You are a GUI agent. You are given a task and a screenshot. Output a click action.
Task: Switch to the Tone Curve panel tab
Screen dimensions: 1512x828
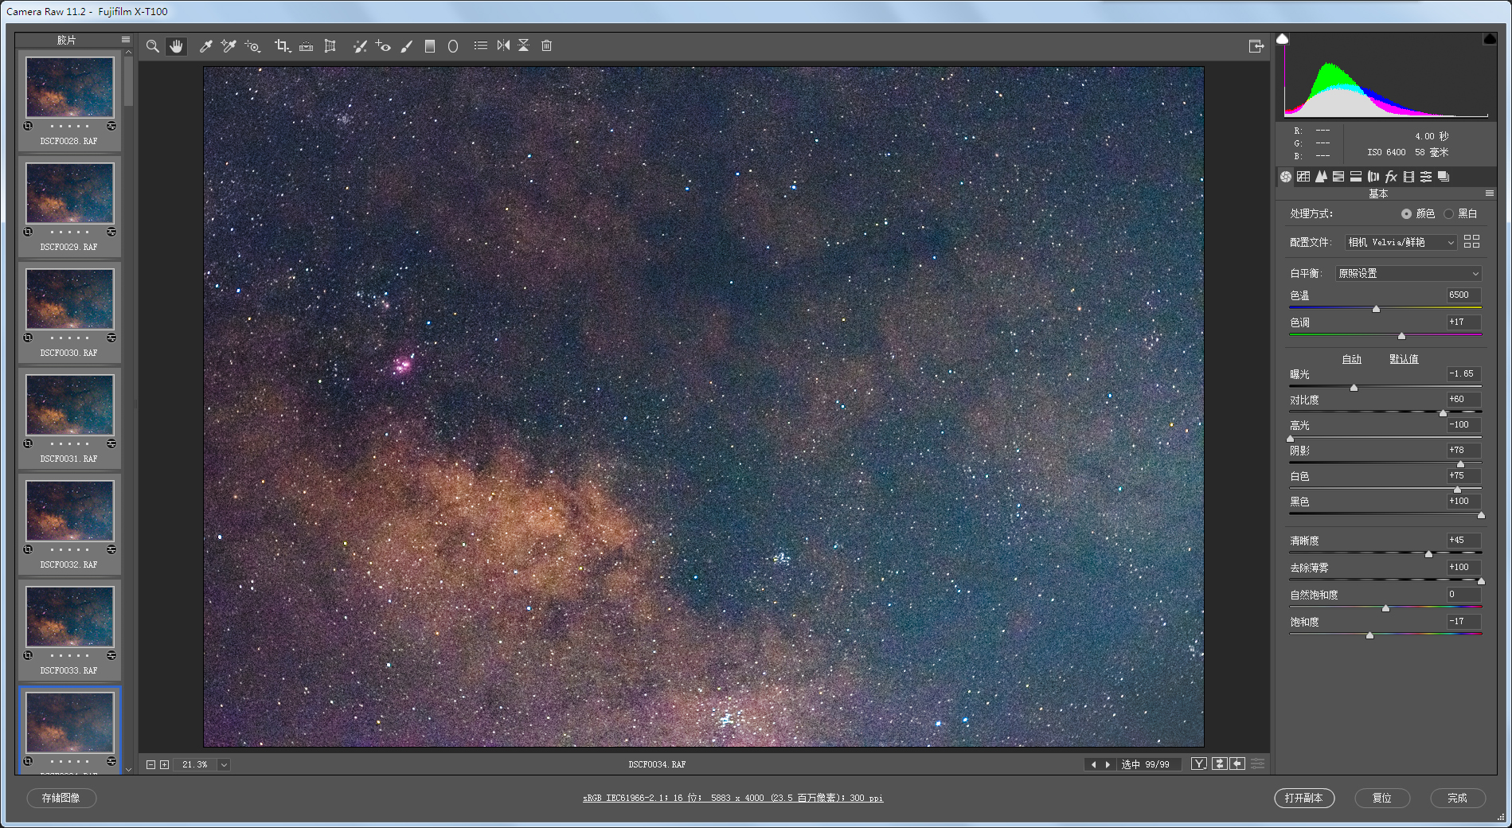tap(1303, 177)
